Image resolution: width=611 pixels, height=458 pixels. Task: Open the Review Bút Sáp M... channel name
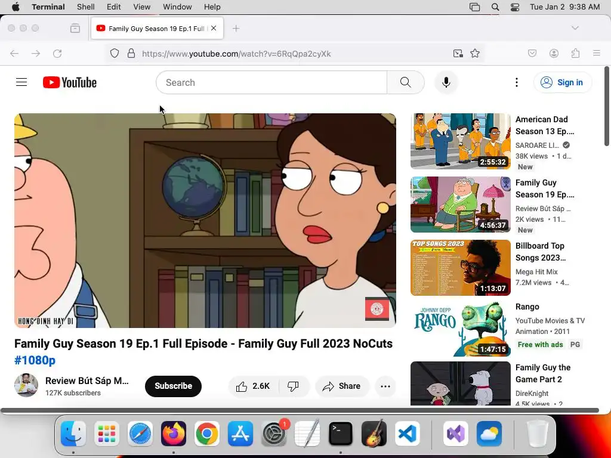click(87, 380)
